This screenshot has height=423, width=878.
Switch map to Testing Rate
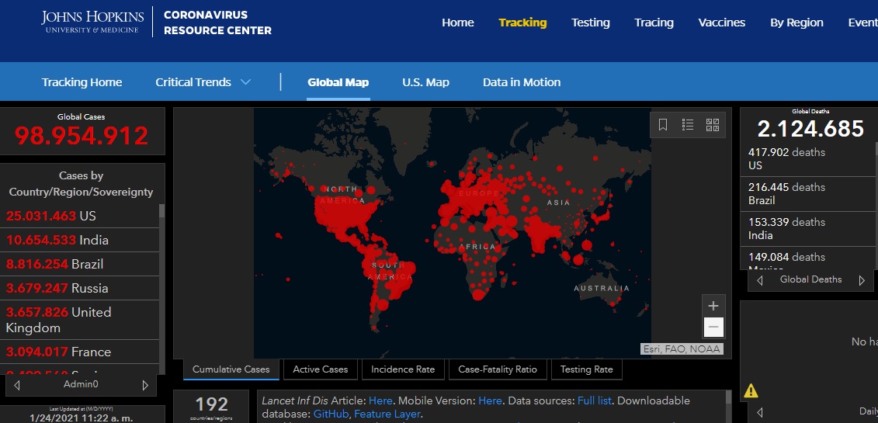click(586, 369)
